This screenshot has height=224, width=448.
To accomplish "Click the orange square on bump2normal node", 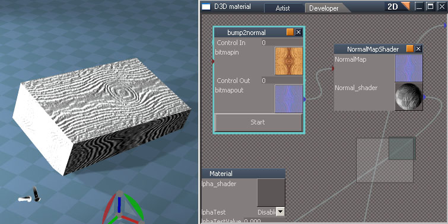I will [x=290, y=32].
